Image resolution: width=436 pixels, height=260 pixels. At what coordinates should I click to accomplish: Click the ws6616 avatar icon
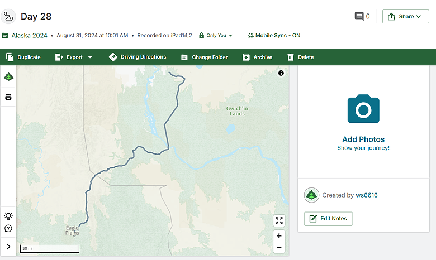tap(311, 195)
